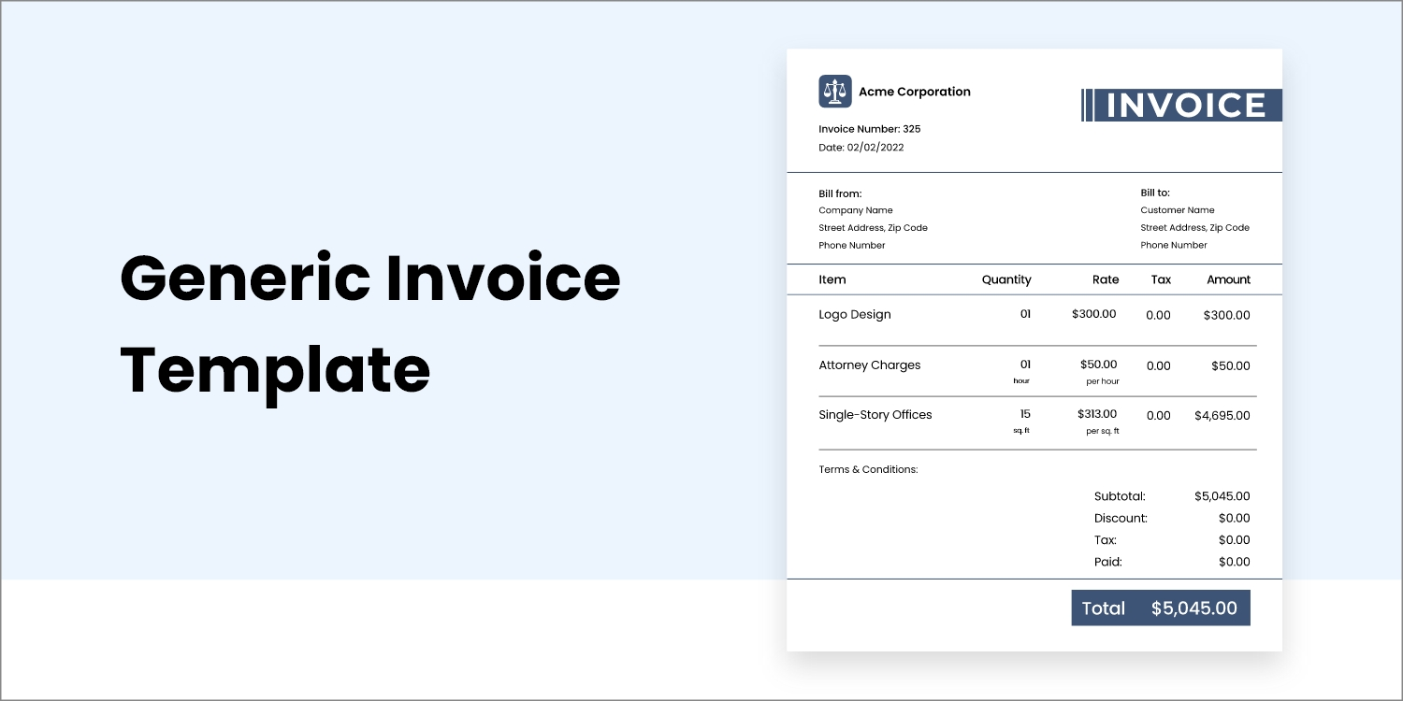Image resolution: width=1403 pixels, height=701 pixels.
Task: Select the "Date: 02/02/2022" text
Action: point(861,147)
